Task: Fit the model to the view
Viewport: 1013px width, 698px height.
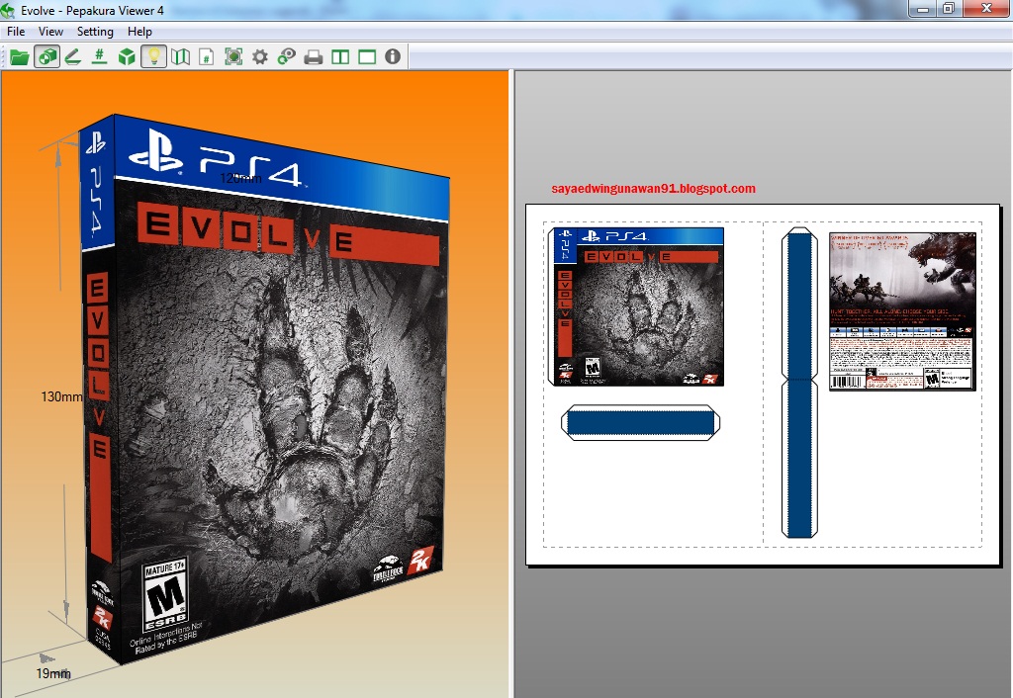Action: [x=233, y=56]
